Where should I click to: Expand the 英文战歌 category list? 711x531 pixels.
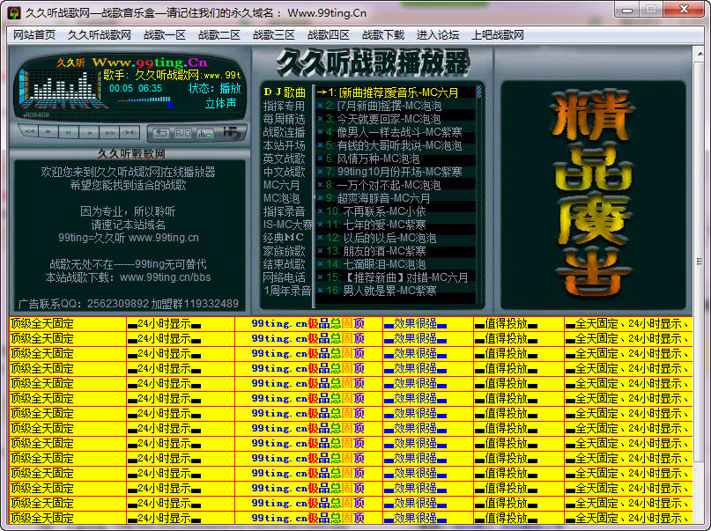pos(285,159)
